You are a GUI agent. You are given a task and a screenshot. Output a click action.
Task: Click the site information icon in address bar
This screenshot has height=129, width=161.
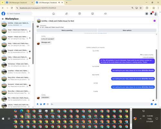coord(17,8)
